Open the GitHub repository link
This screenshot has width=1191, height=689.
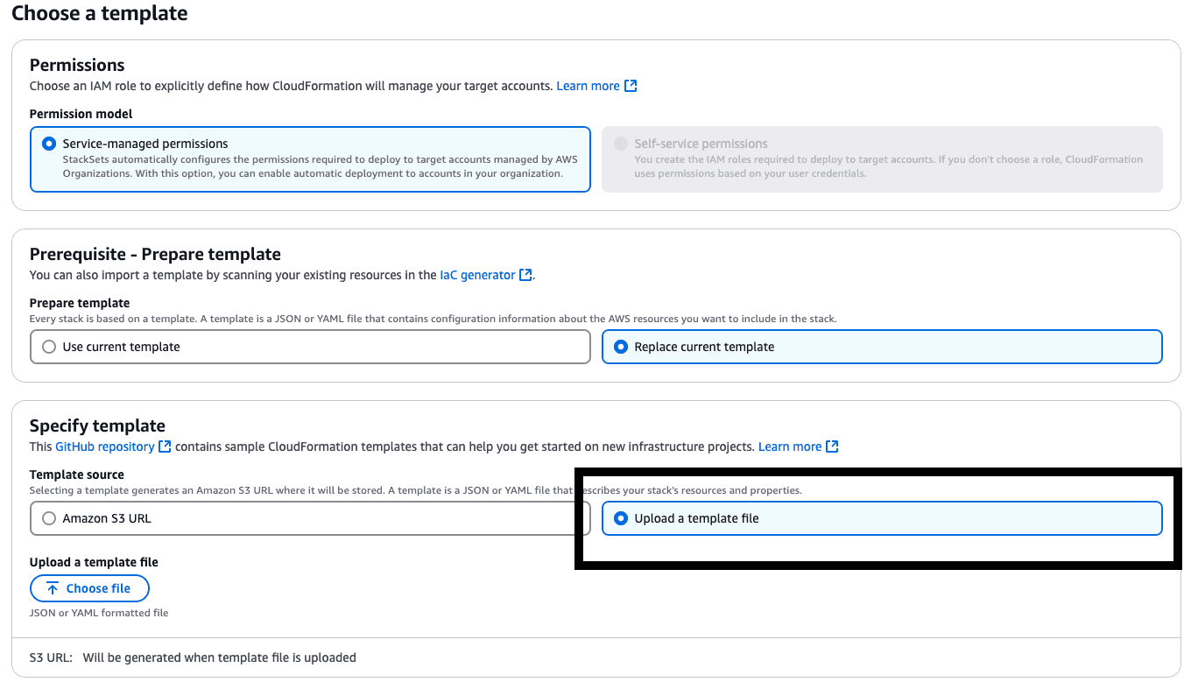pyautogui.click(x=107, y=446)
